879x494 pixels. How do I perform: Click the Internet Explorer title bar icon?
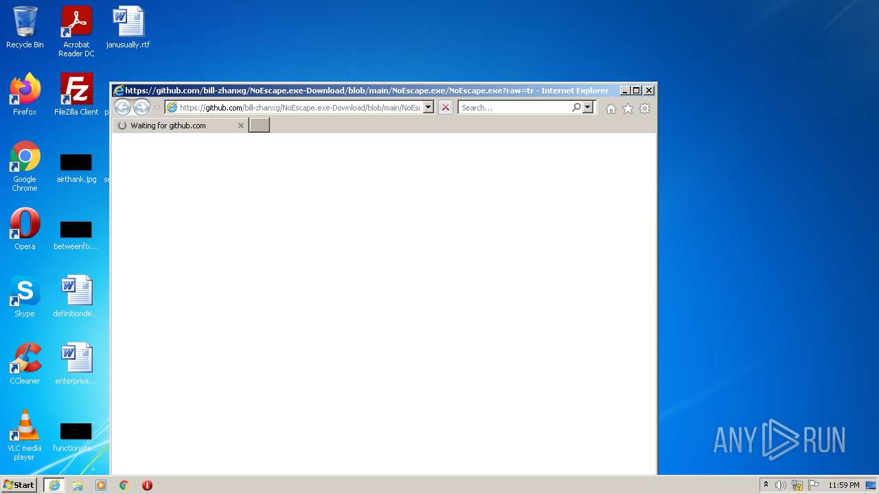[x=119, y=91]
